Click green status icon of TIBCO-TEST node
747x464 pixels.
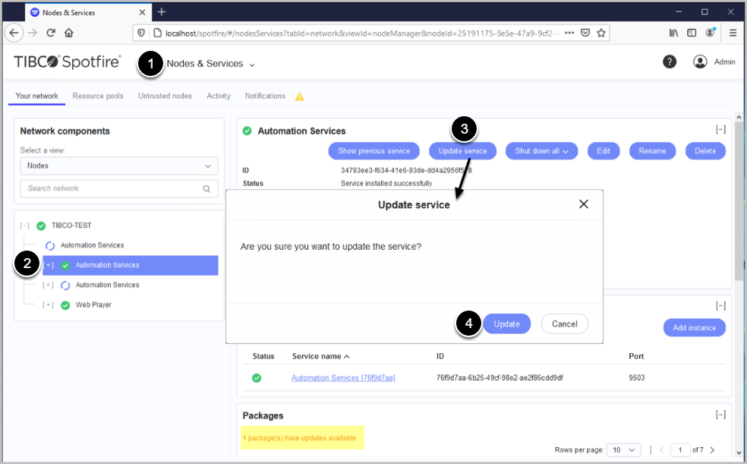pos(41,226)
